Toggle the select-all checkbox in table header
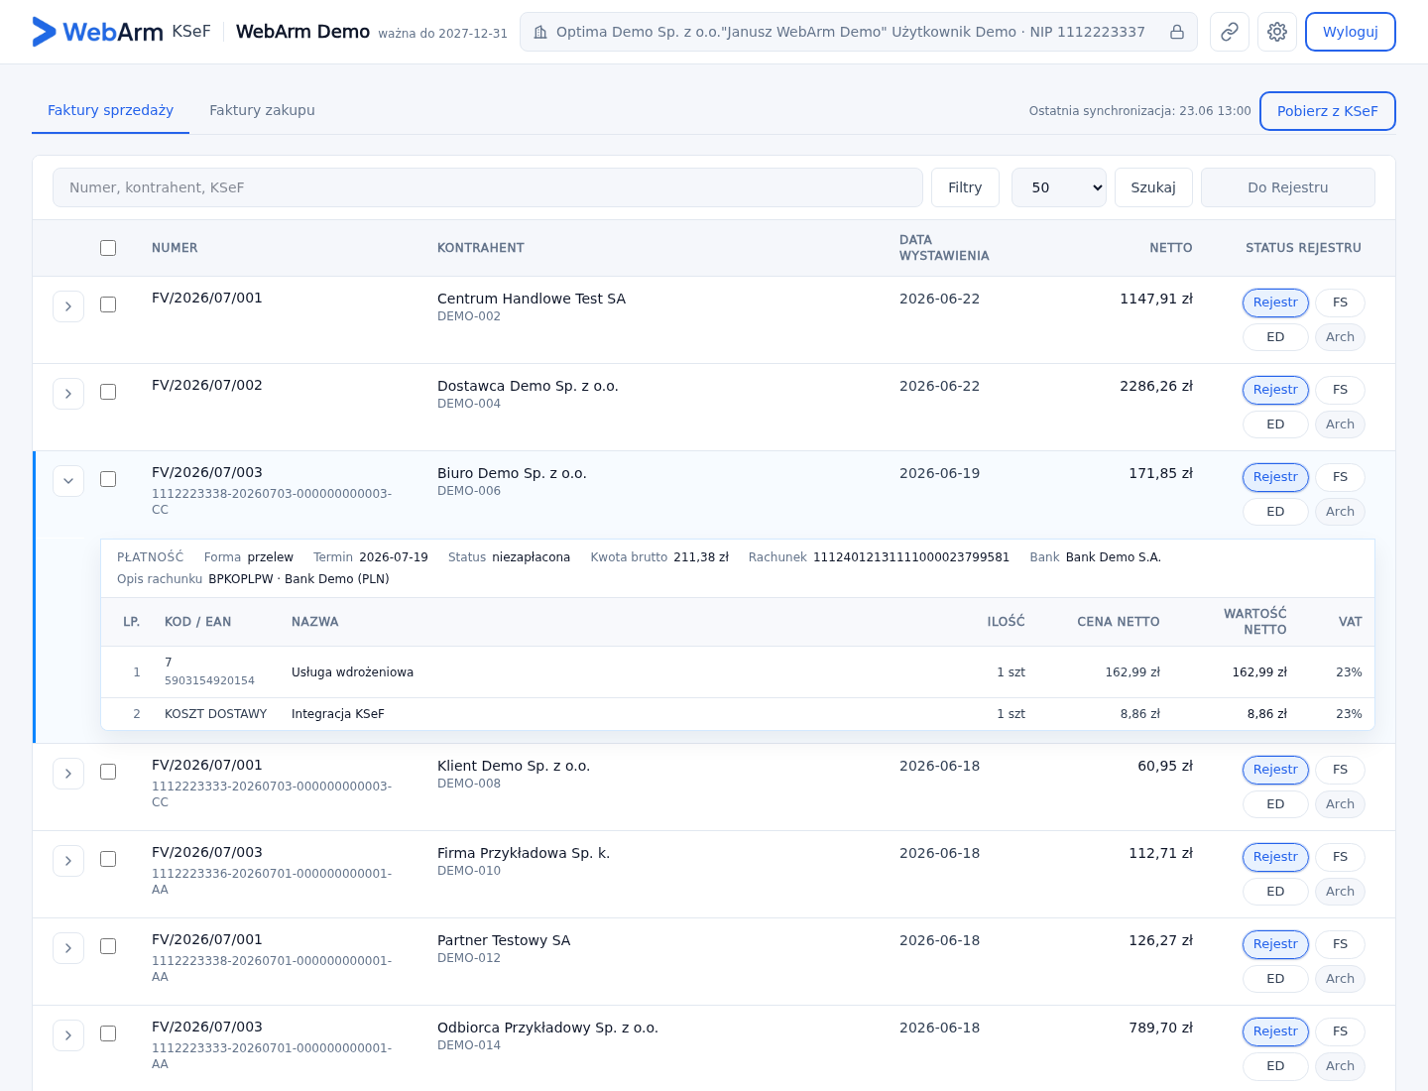The image size is (1428, 1091). click(x=108, y=248)
